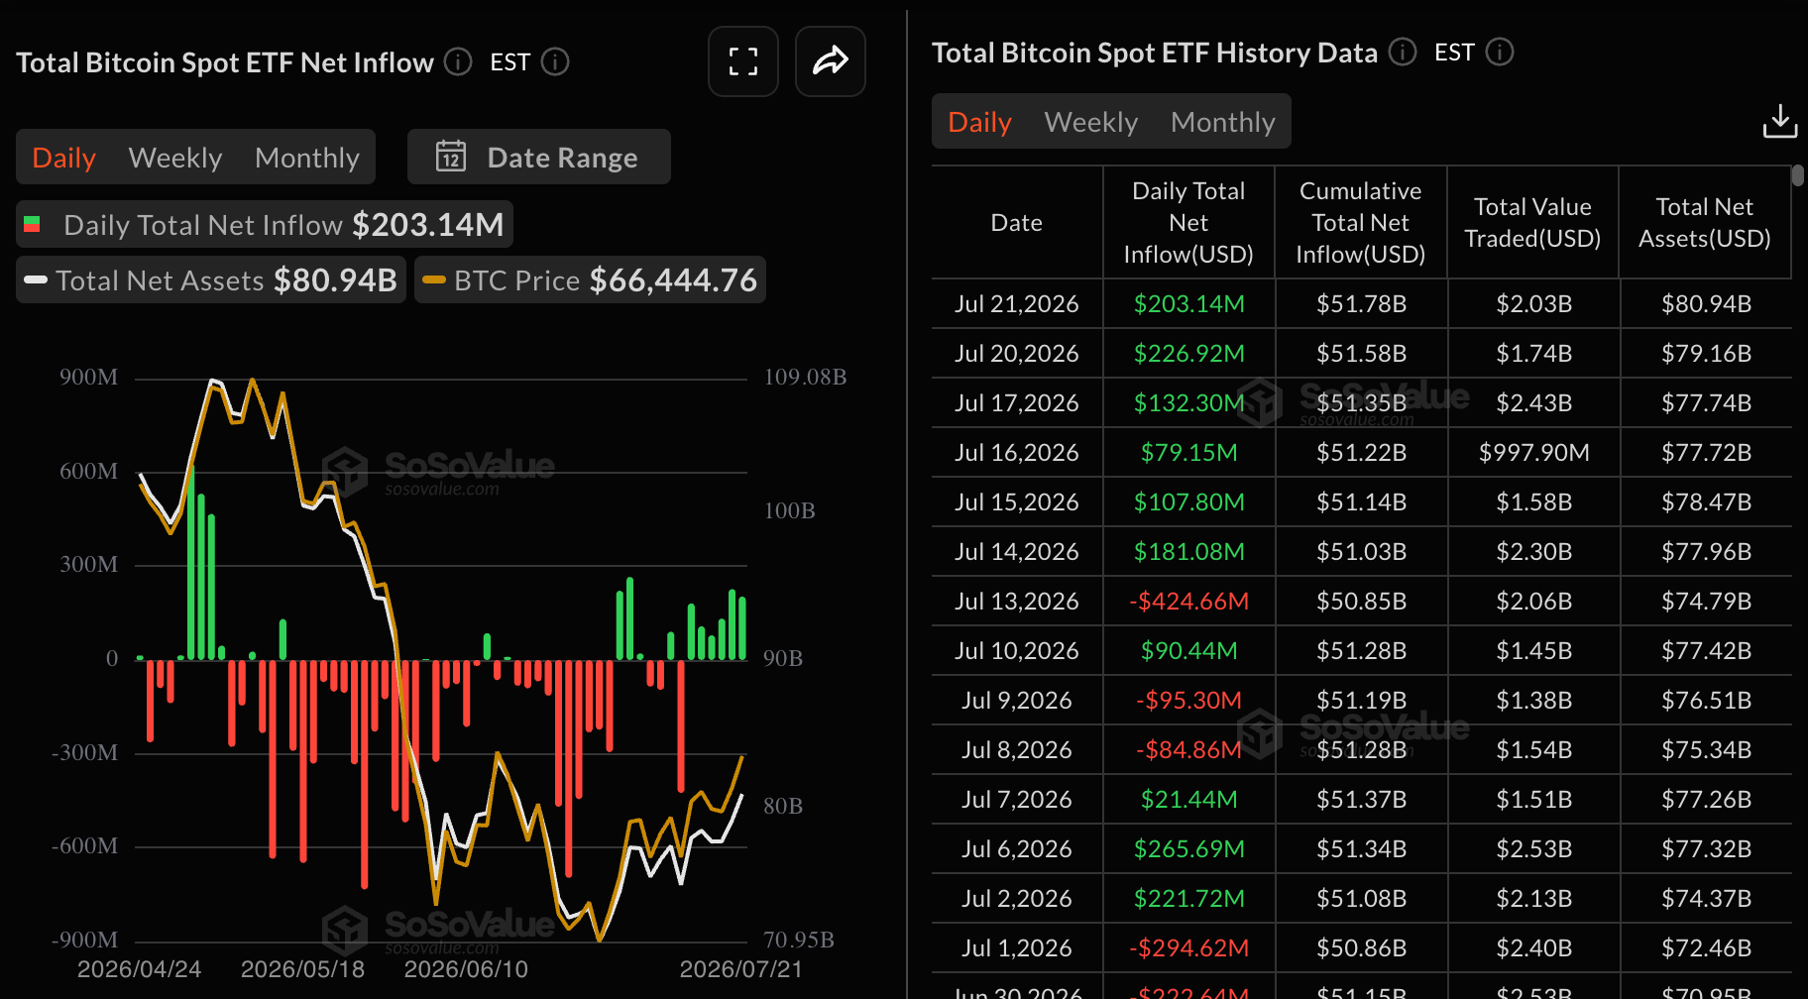
Task: Click the 2026/04/24 x-axis date label
Action: point(140,969)
